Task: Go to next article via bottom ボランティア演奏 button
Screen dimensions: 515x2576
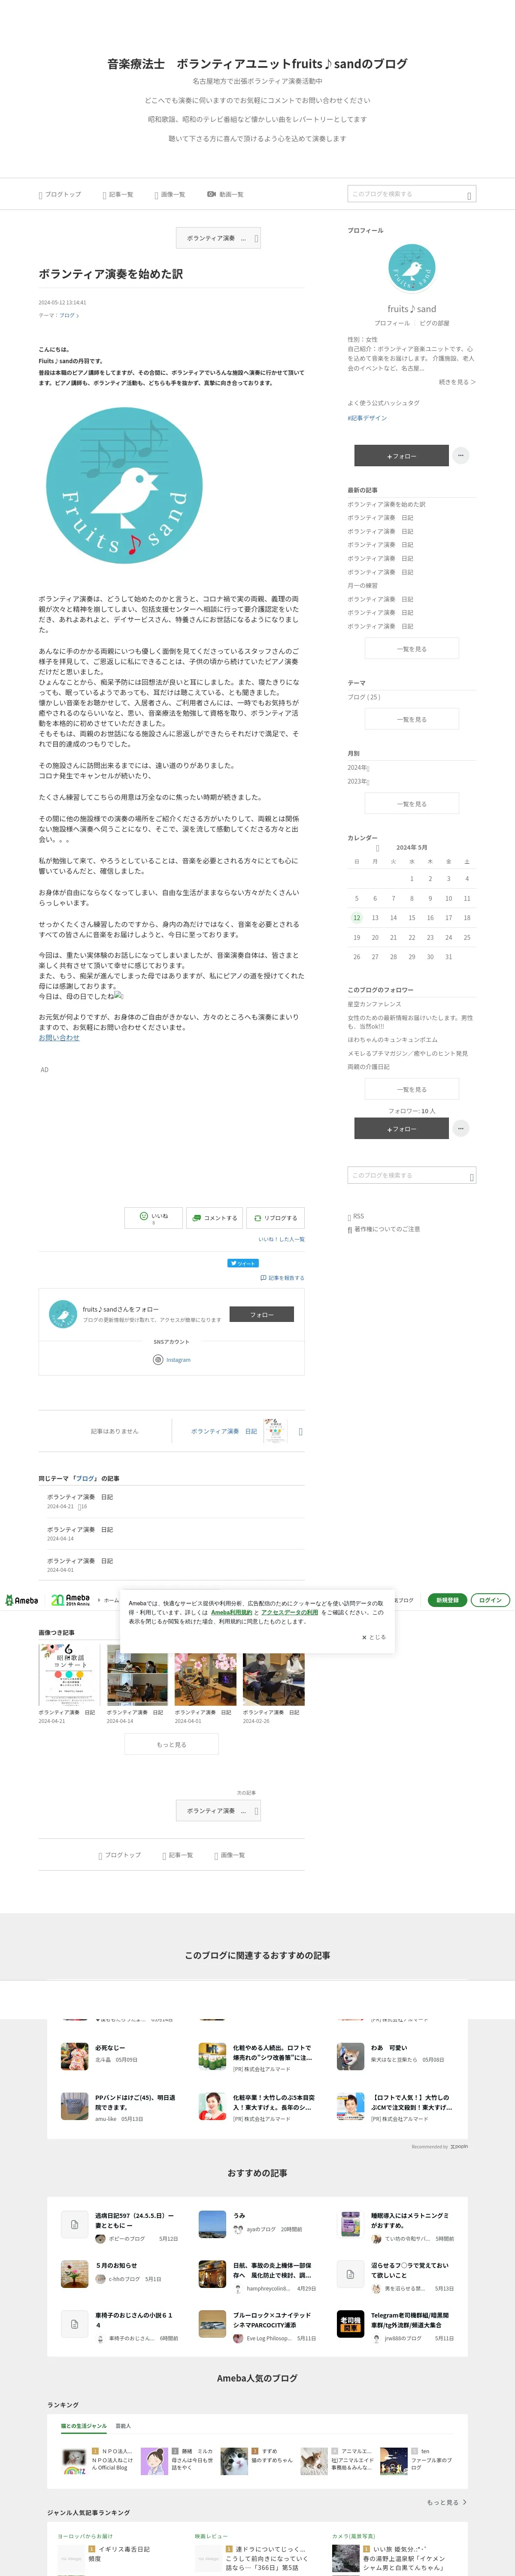Action: point(219,1810)
